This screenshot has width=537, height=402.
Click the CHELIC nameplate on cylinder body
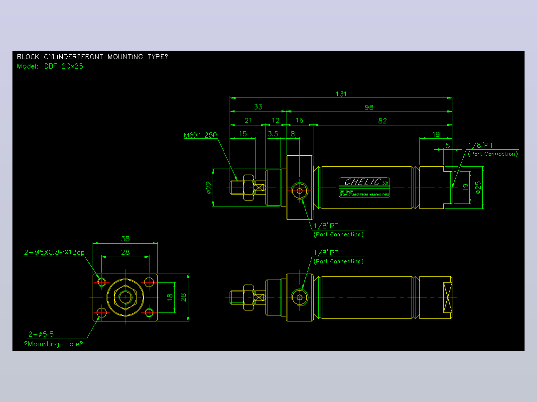365,188
